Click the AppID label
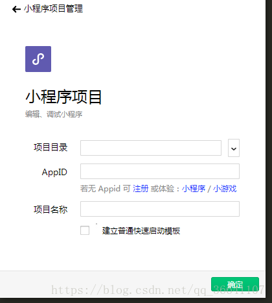The width and height of the screenshot is (272, 303). 54,173
